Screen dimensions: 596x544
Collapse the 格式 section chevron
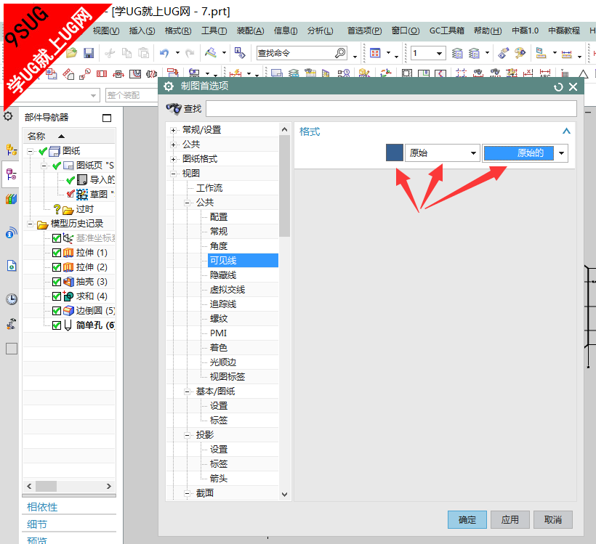click(x=566, y=131)
